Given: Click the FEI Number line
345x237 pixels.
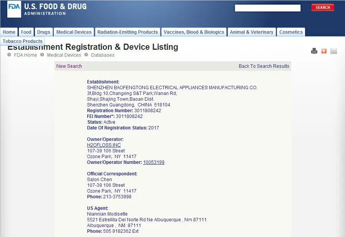Looking at the screenshot, I should click(115, 116).
